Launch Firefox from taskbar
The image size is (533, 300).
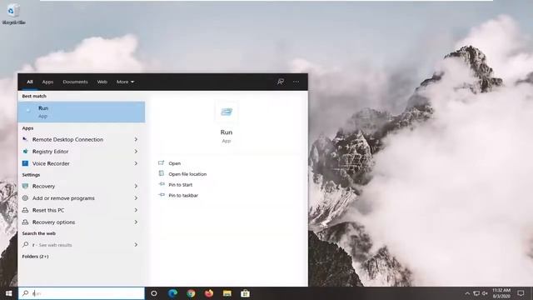[209, 293]
